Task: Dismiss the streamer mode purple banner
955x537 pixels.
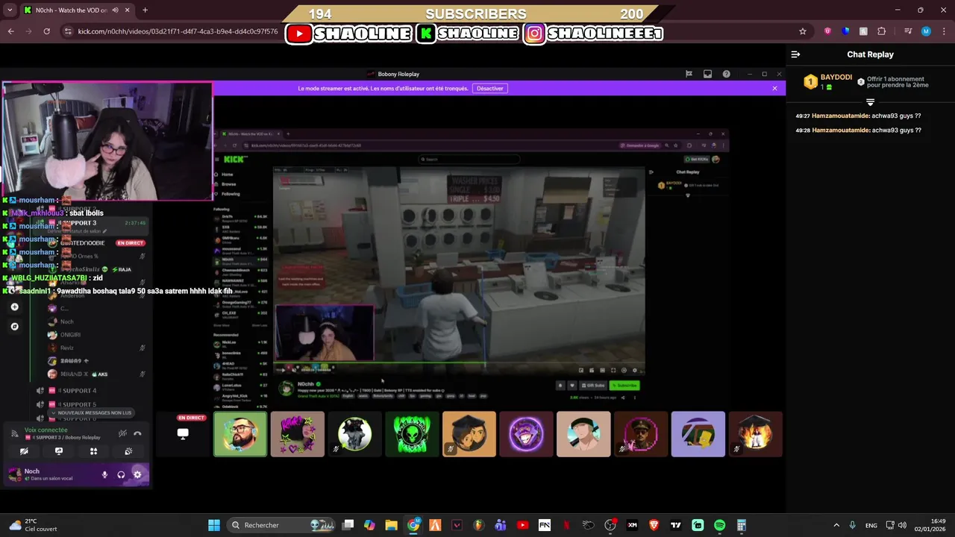Action: click(774, 88)
